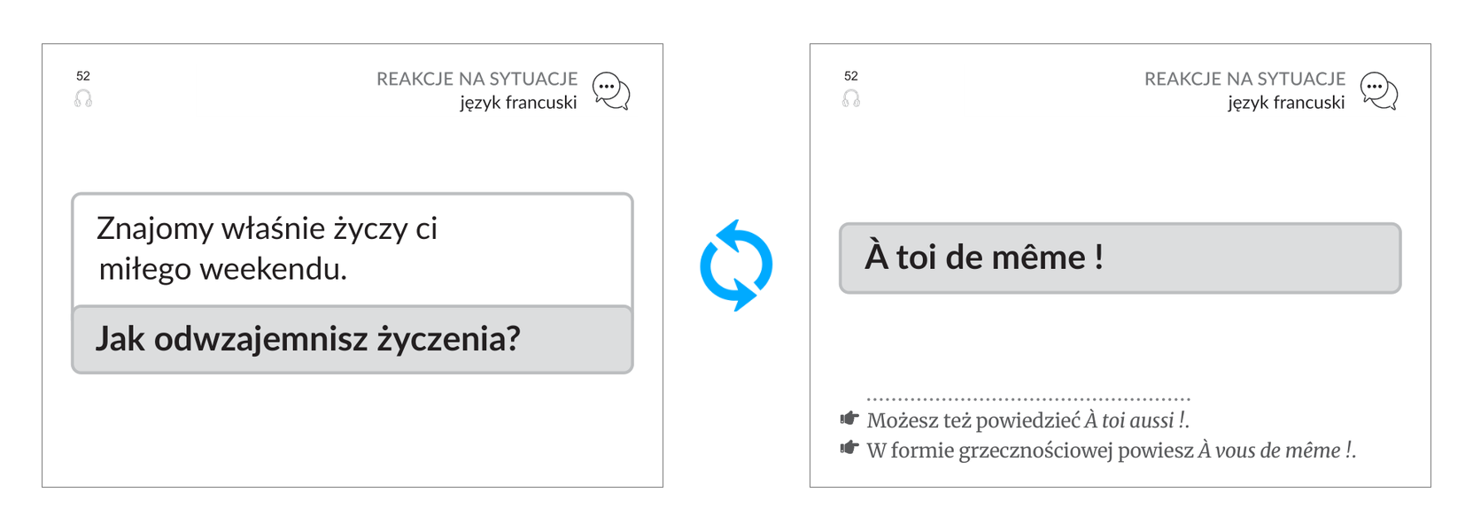Click headphones icon on left card
The width and height of the screenshot is (1473, 531).
83,98
